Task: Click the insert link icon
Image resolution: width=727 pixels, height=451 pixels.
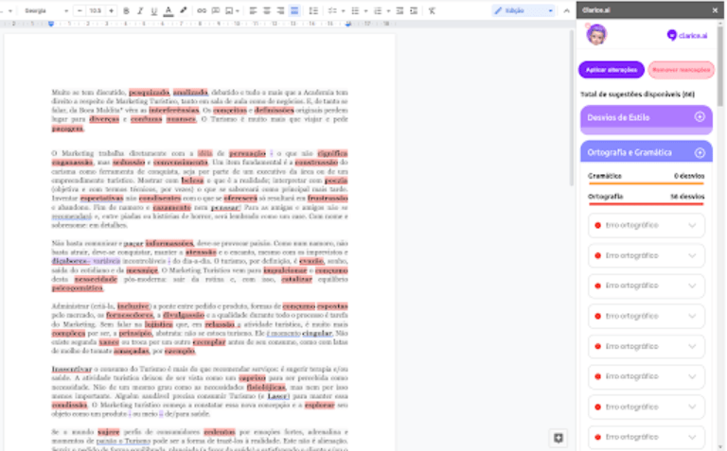Action: 201,10
